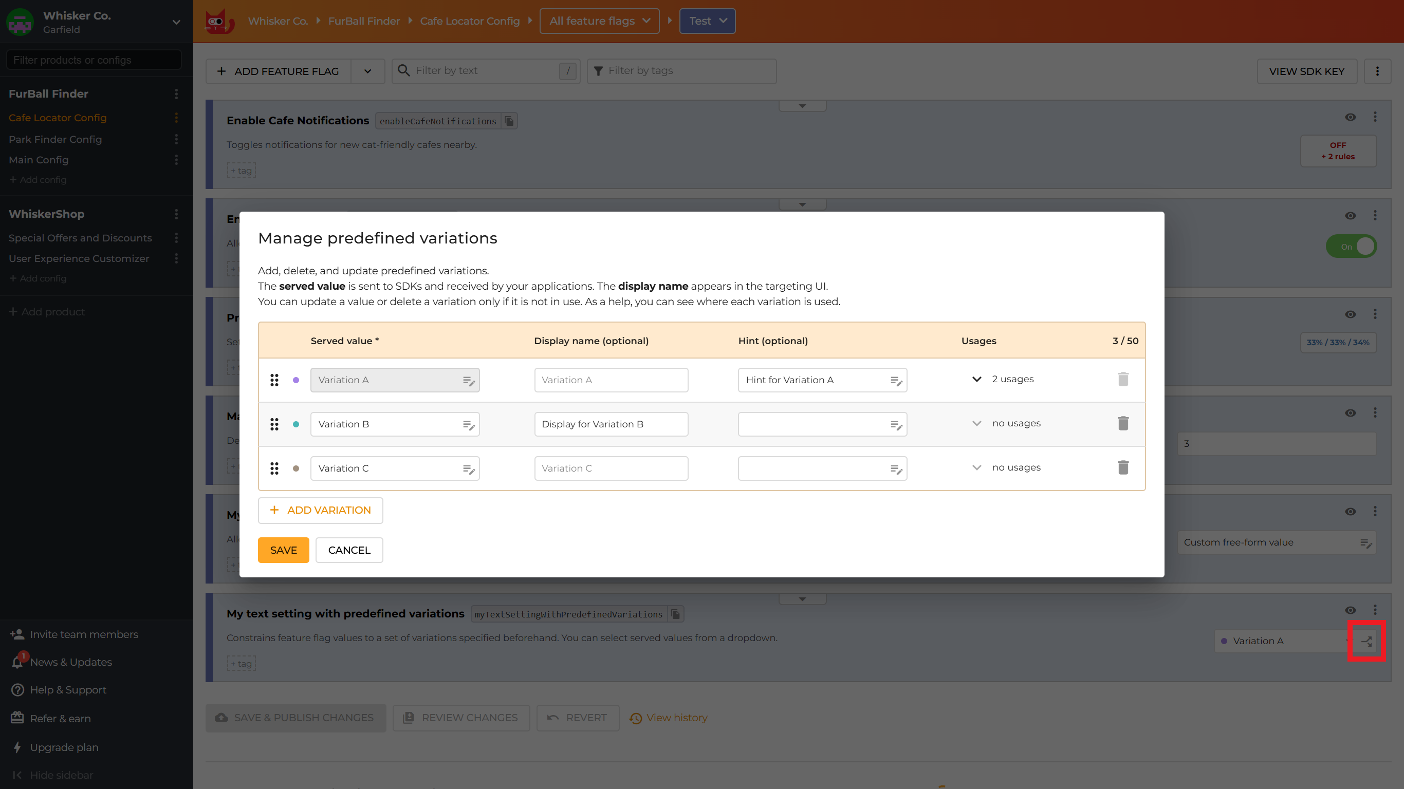Toggle eye visibility on Enable Cafe Notifications
Viewport: 1404px width, 789px height.
coord(1350,117)
